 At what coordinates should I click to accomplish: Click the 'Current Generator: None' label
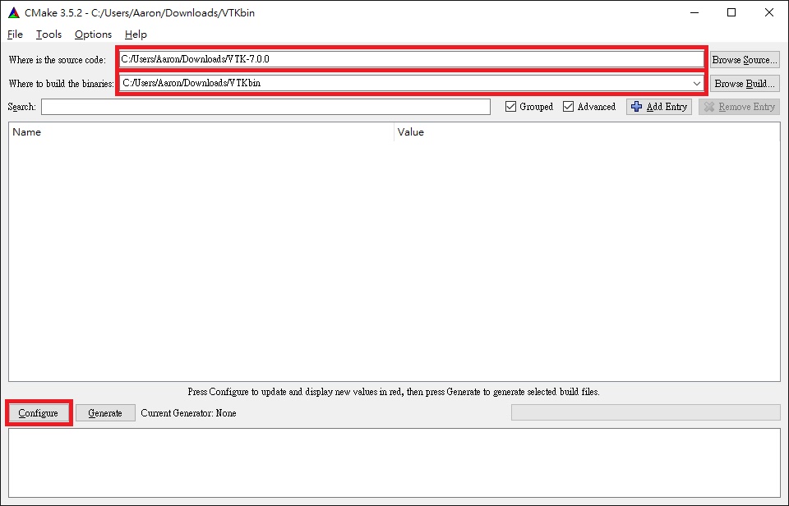(x=189, y=413)
